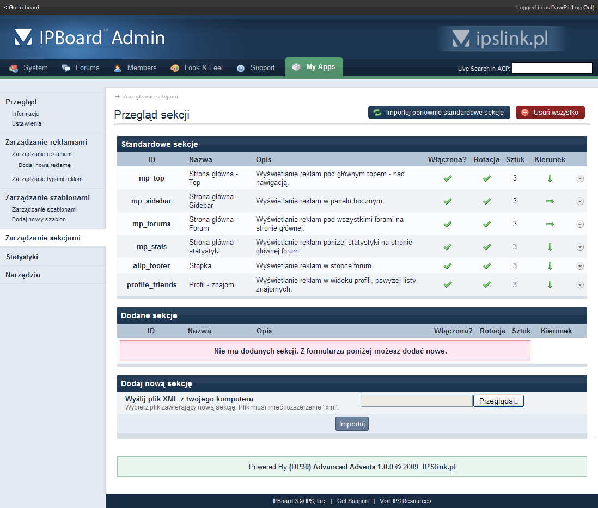This screenshot has height=508, width=598.
Task: Open Statystyki in the sidebar
Action: click(x=22, y=257)
